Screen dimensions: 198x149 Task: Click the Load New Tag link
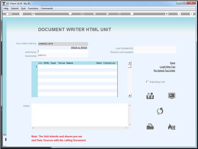pyautogui.click(x=167, y=67)
